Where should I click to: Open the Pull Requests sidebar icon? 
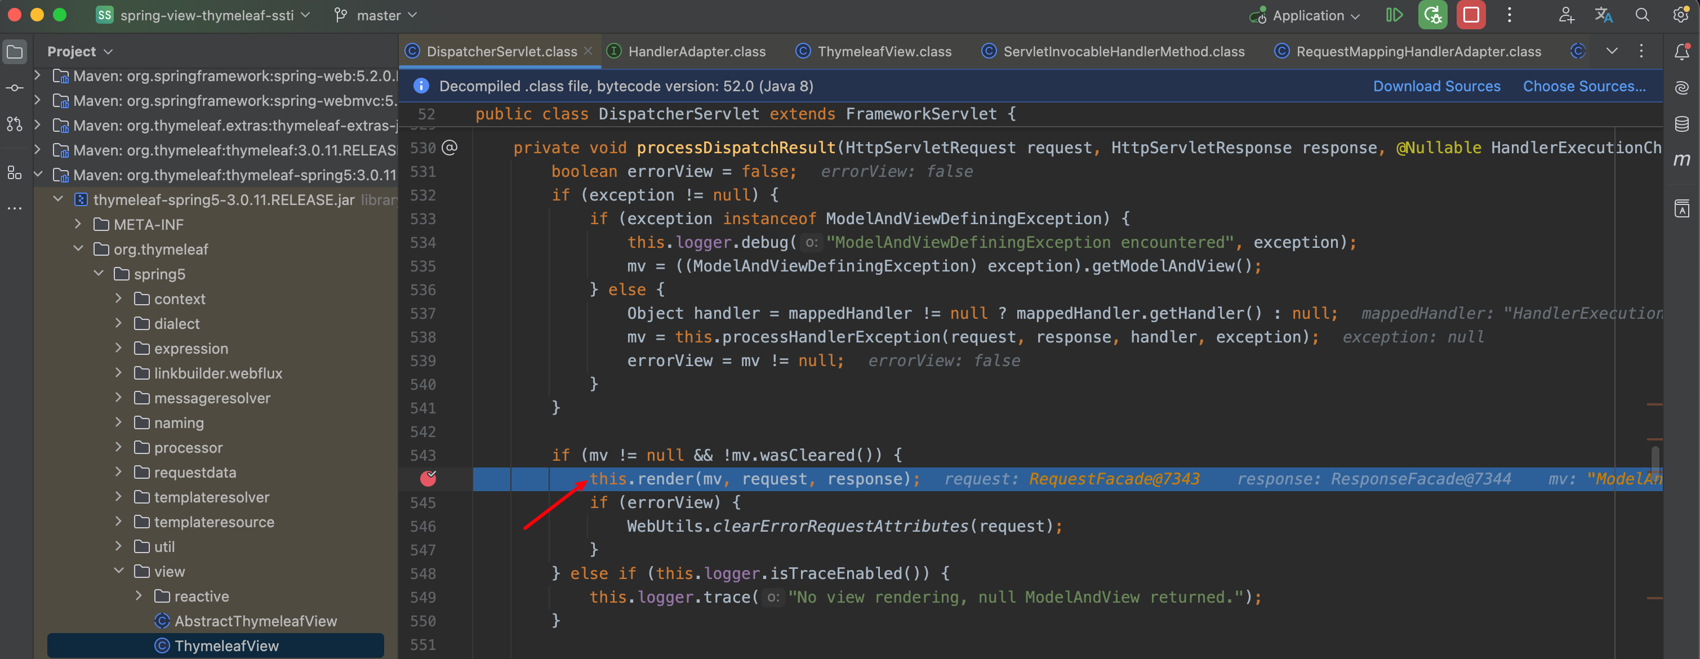tap(15, 124)
